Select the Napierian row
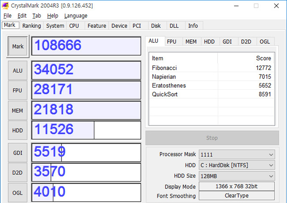287x203 pixels. 212,77
